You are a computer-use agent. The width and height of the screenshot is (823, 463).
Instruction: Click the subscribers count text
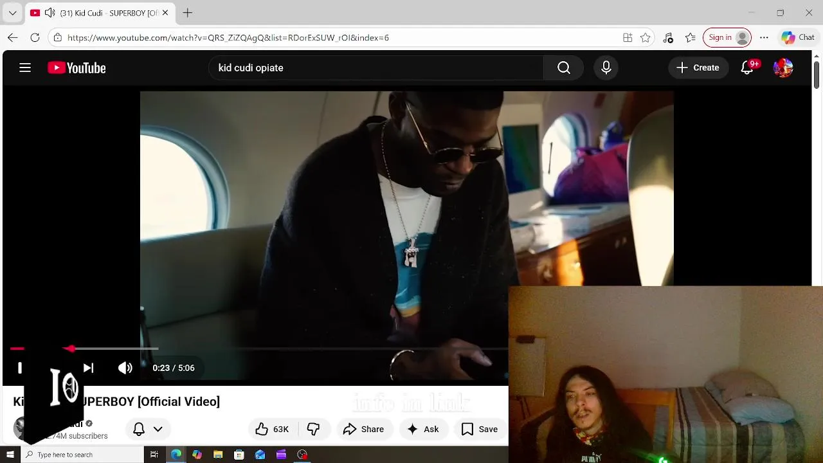75,436
